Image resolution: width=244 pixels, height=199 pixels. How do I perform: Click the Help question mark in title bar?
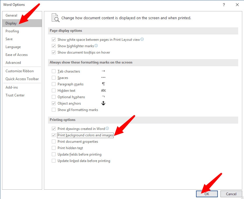click(x=224, y=5)
